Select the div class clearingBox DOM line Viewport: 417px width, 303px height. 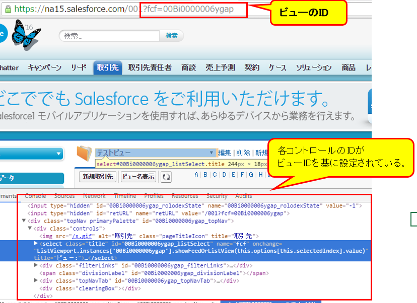90,288
